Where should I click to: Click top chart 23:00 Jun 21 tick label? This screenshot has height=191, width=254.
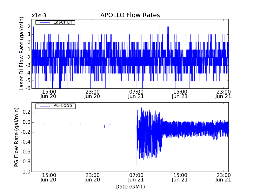(223, 94)
